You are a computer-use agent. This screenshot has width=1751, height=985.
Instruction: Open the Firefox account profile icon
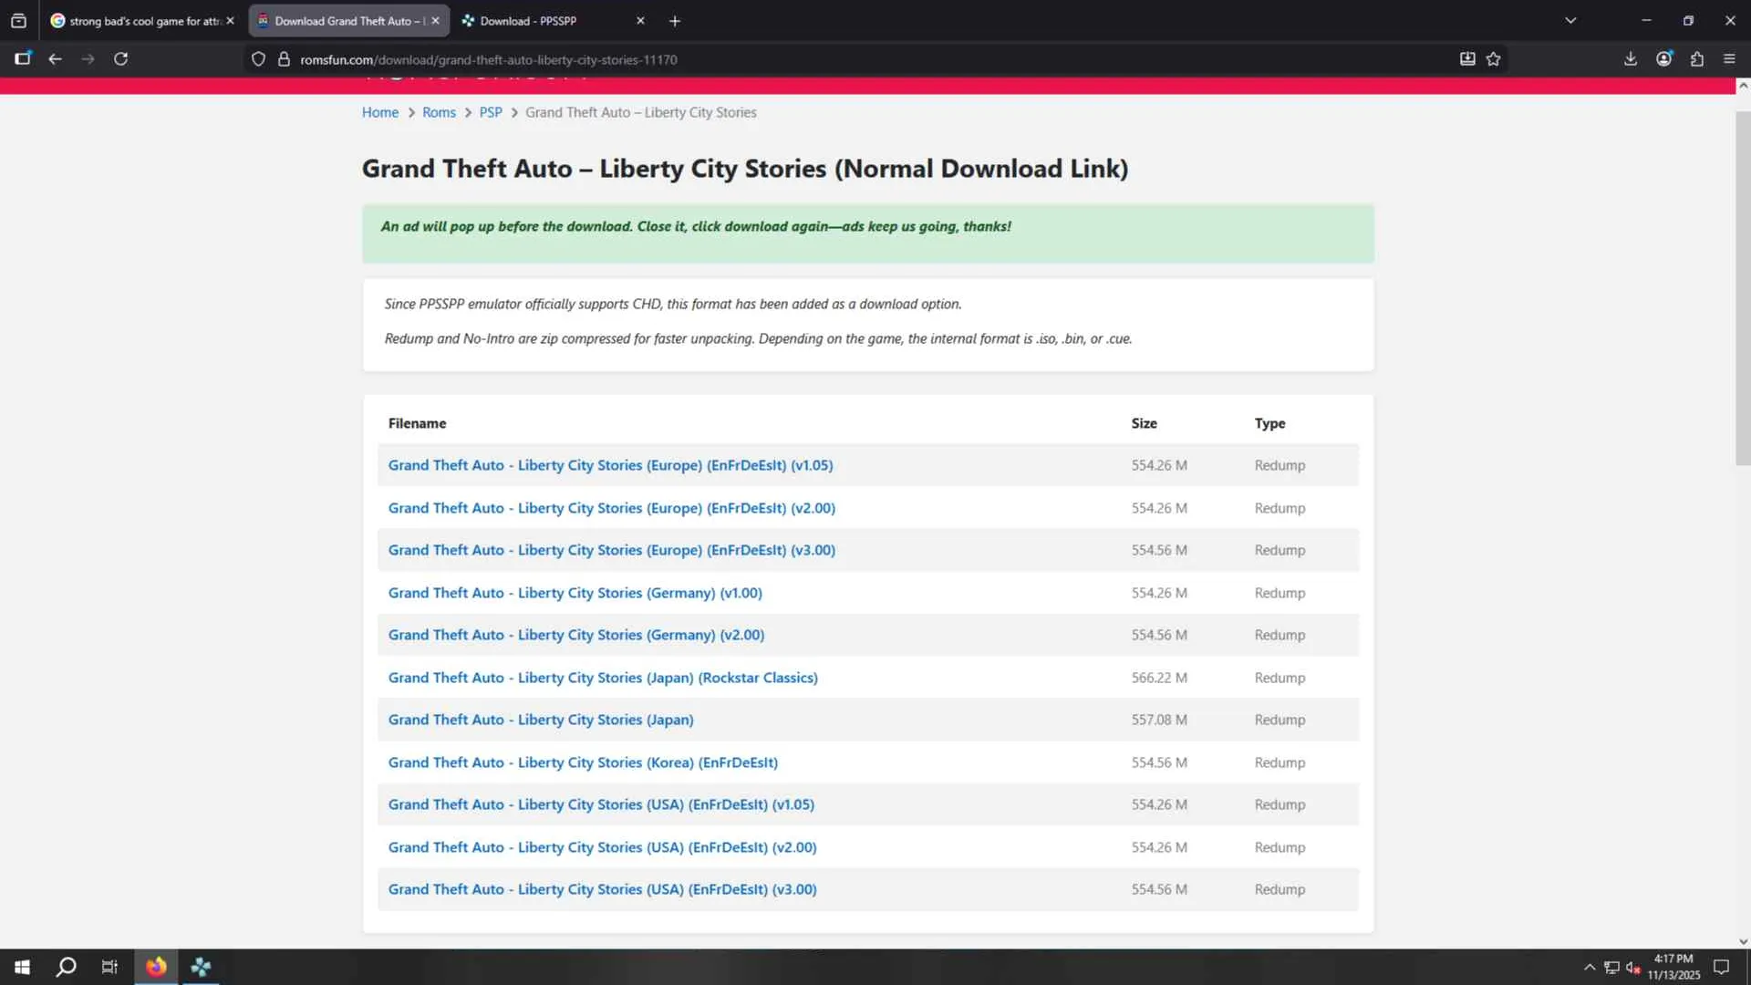pyautogui.click(x=1663, y=59)
